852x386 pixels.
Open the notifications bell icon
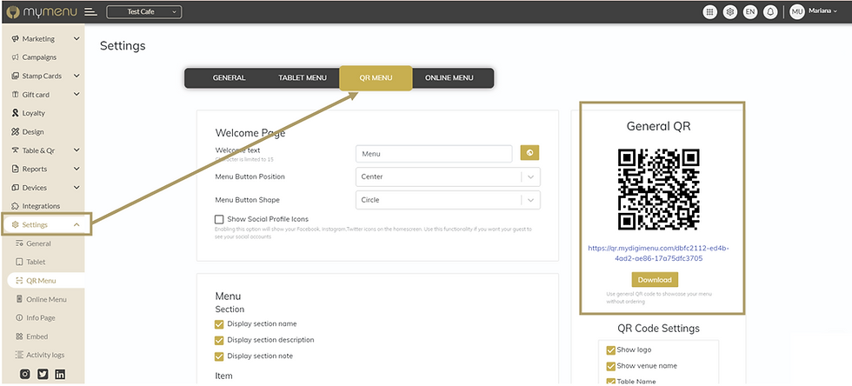(770, 11)
